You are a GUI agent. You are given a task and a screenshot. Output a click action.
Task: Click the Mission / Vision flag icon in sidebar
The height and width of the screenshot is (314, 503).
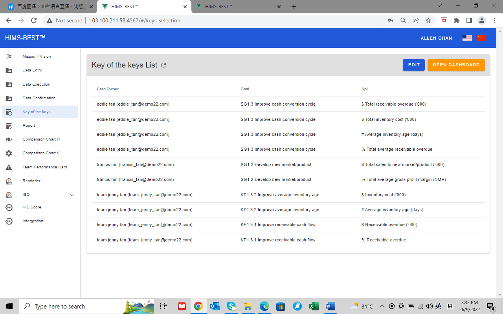click(9, 57)
